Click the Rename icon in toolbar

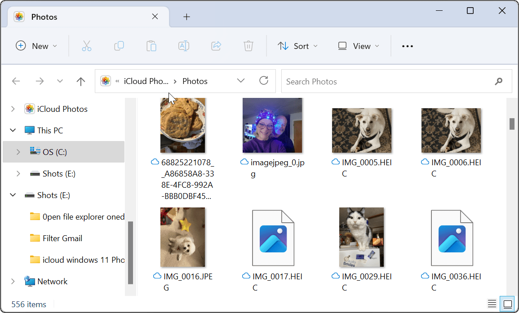click(x=184, y=46)
